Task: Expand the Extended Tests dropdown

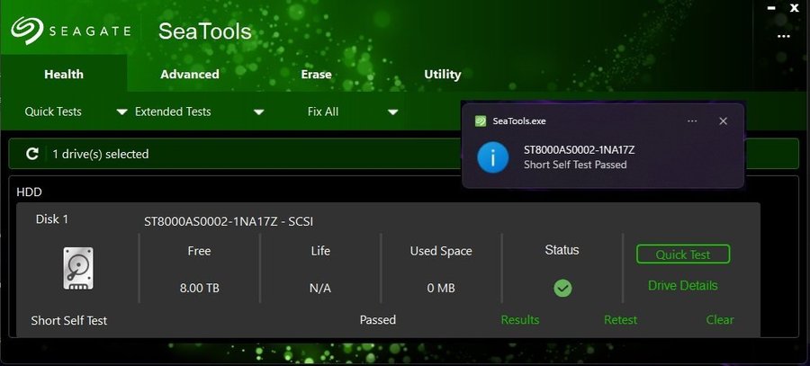Action: pyautogui.click(x=258, y=112)
